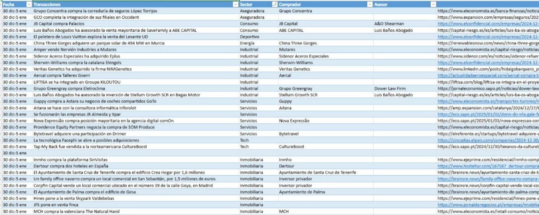Select the 'Dertour' Comprador cell
The image size is (539, 215).
[x=326, y=166]
